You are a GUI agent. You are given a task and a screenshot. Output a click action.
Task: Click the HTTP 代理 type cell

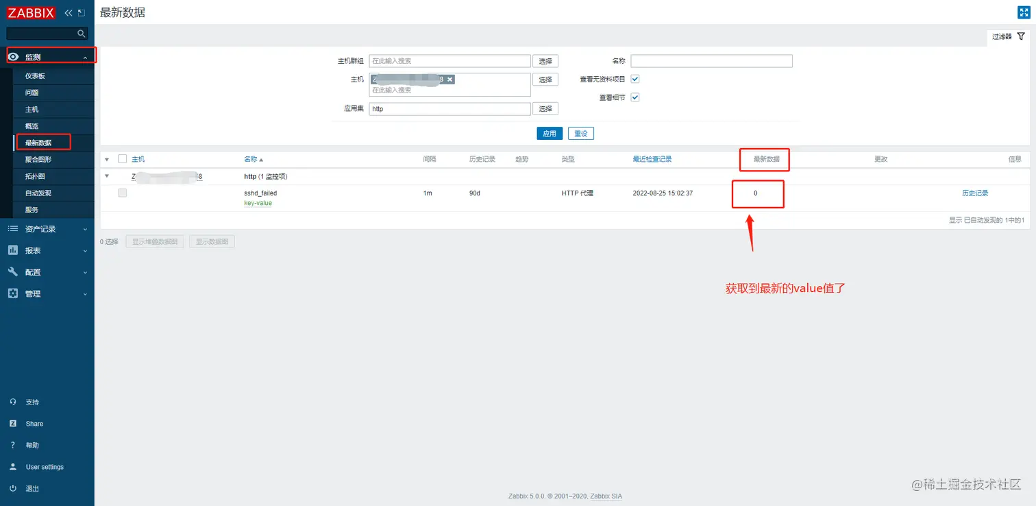[578, 193]
